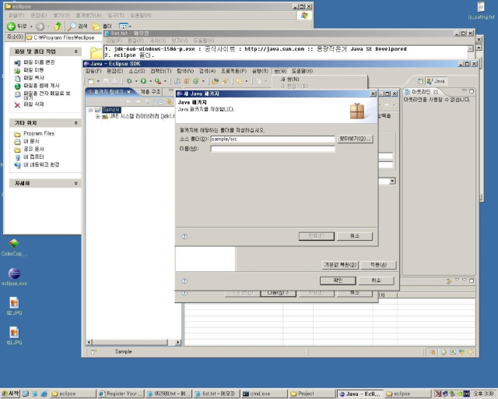Click the green Run toolbar icon in Eclipse
The height and width of the screenshot is (399, 498).
[143, 82]
